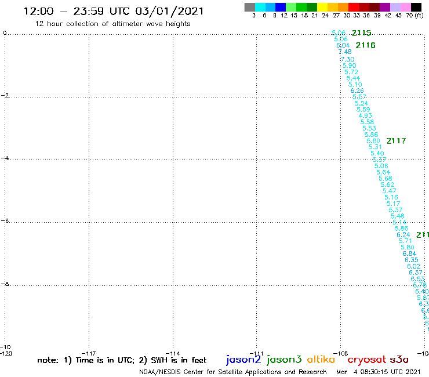429x377 pixels.
Task: Click the '12:00 – 23:59 UTC 03/01/2021' title
Action: [x=114, y=11]
